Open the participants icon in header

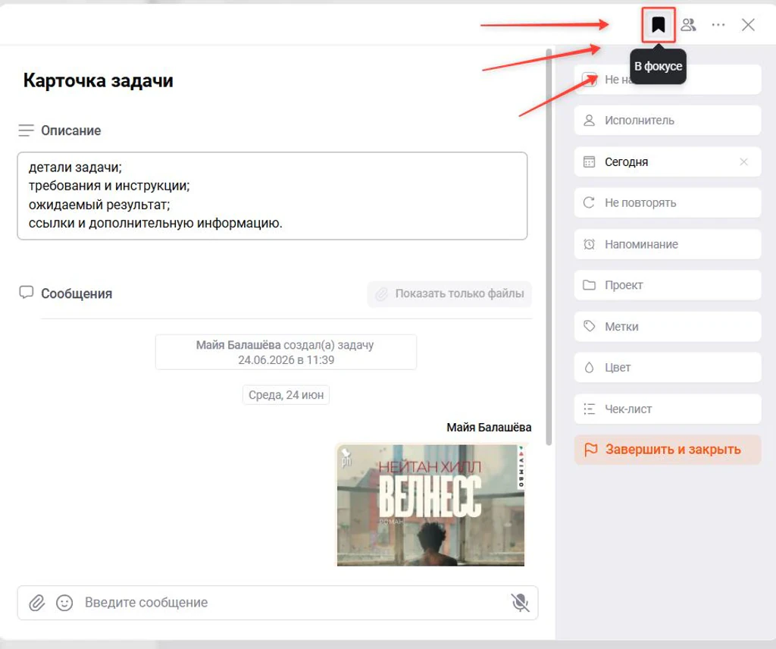[x=688, y=25]
